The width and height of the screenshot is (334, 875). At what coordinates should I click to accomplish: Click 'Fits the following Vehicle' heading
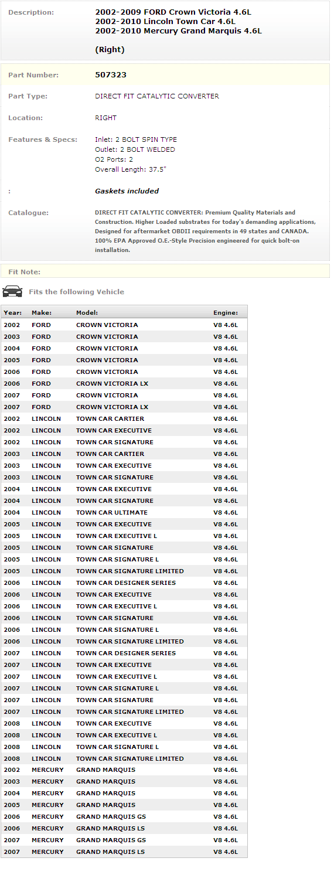[x=76, y=292]
